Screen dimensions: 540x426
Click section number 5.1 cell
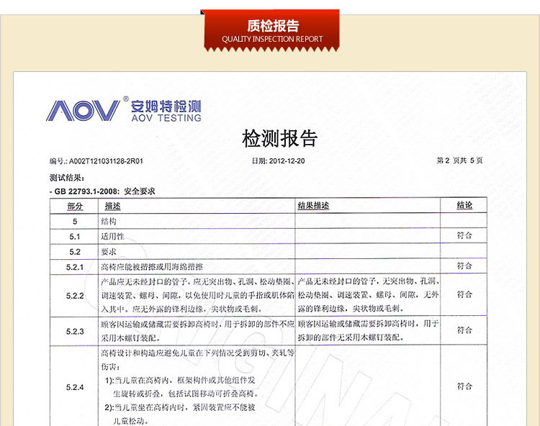pyautogui.click(x=75, y=237)
